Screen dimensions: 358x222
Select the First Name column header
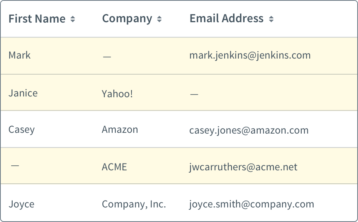(37, 19)
